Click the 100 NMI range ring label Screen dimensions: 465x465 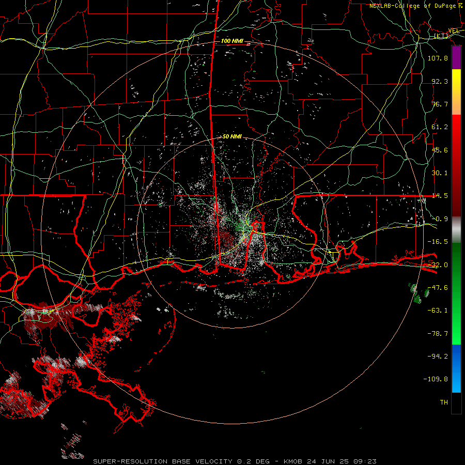pyautogui.click(x=232, y=41)
